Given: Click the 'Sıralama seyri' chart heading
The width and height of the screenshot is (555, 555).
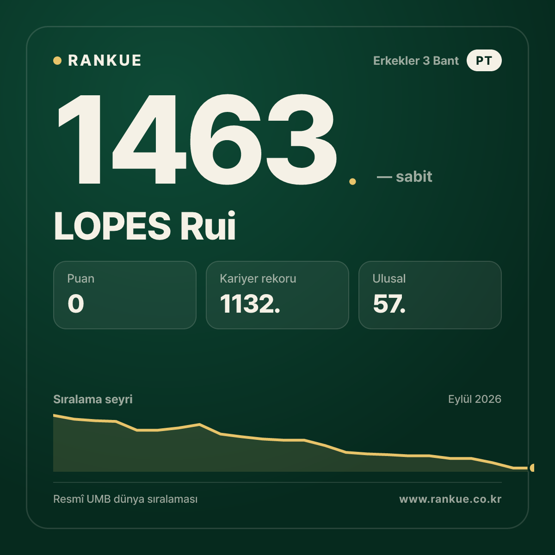Looking at the screenshot, I should pos(93,399).
